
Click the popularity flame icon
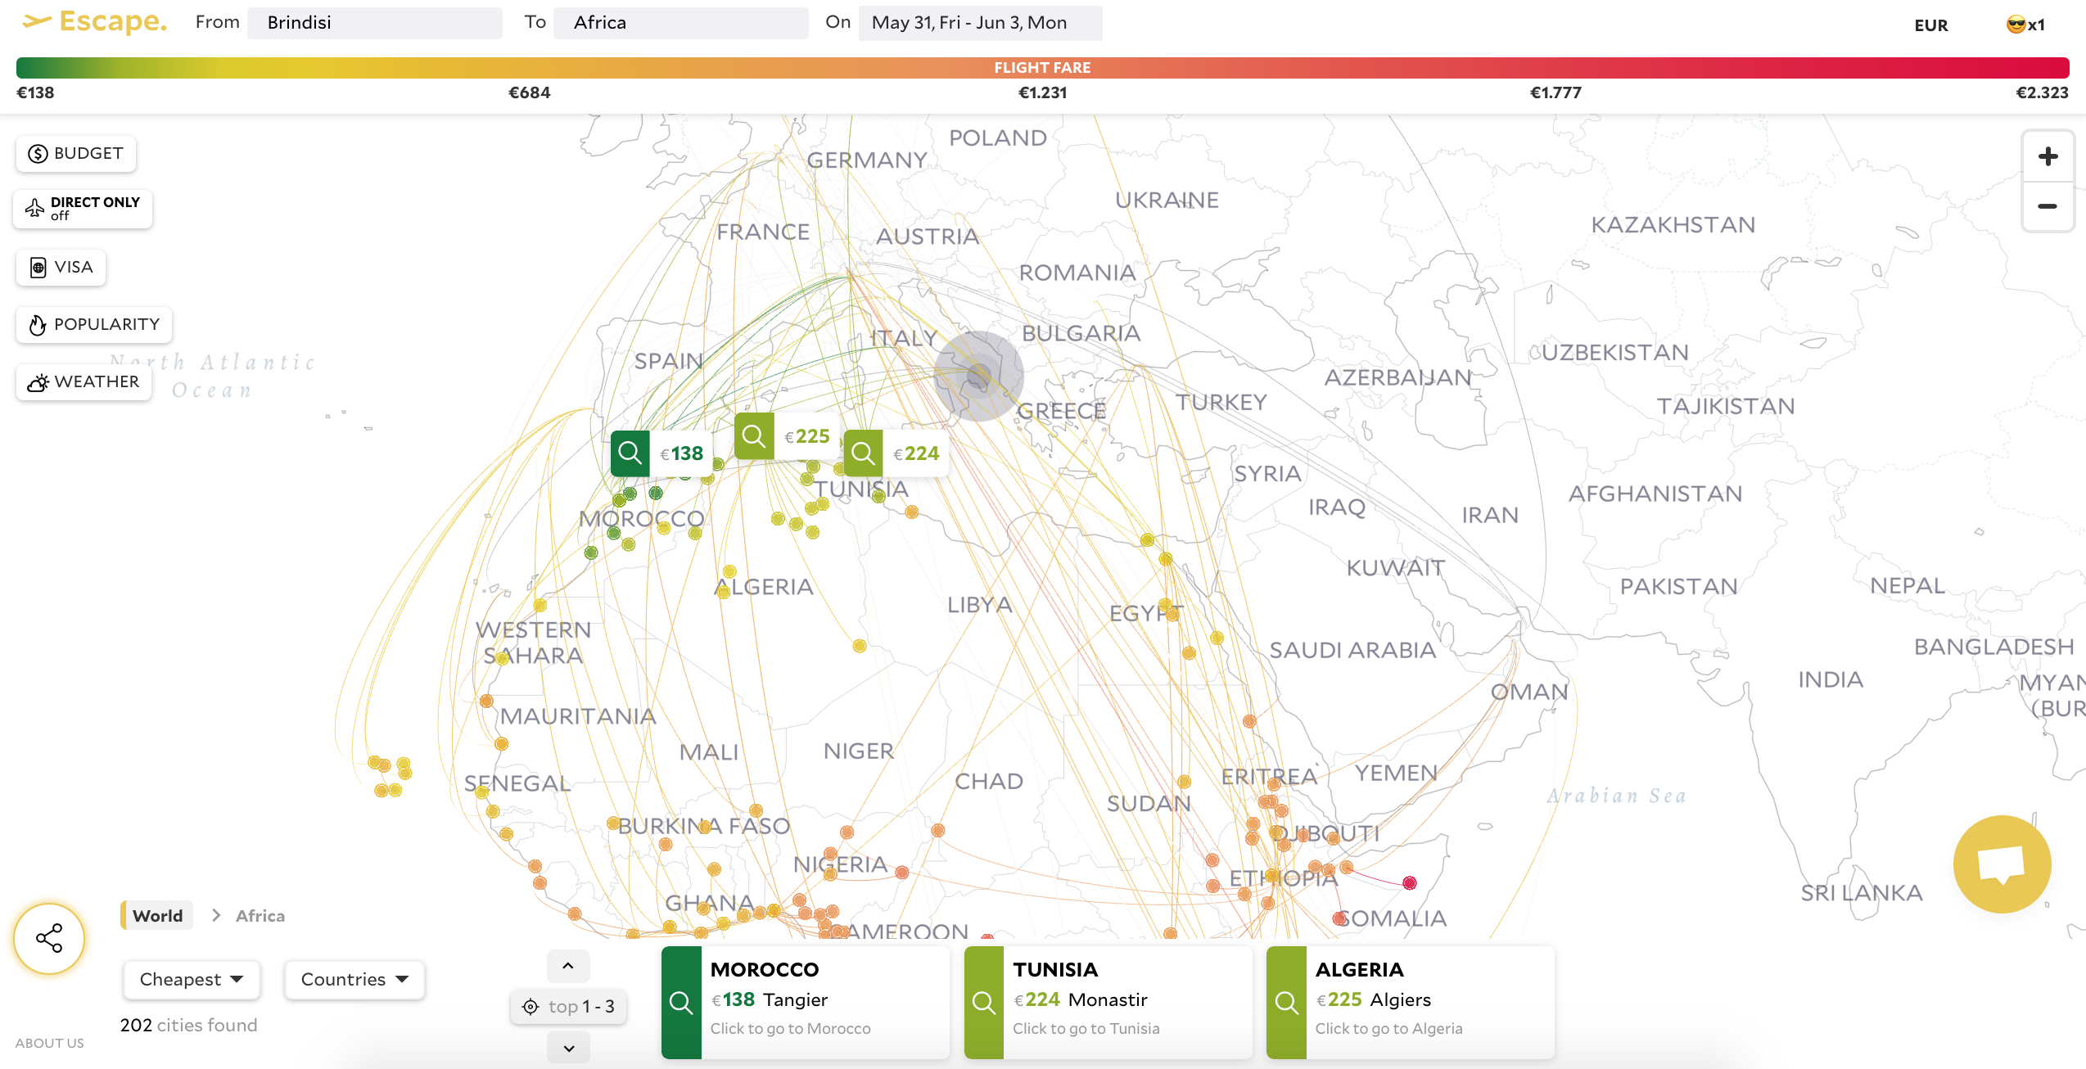tap(38, 325)
